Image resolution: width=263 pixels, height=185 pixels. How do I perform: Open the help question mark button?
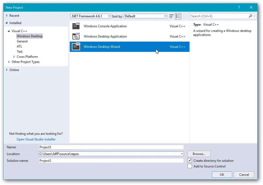click(x=239, y=7)
